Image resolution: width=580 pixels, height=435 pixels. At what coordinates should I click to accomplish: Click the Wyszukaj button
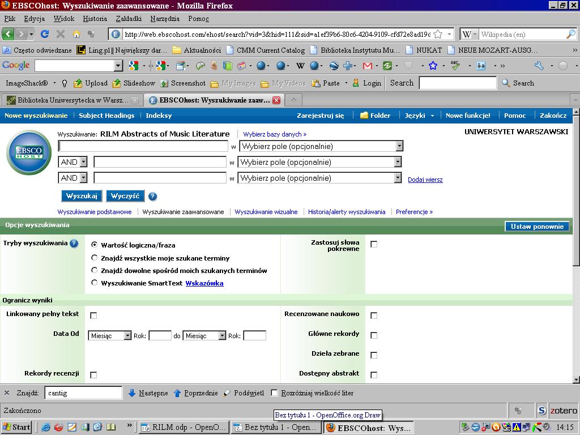(x=82, y=196)
